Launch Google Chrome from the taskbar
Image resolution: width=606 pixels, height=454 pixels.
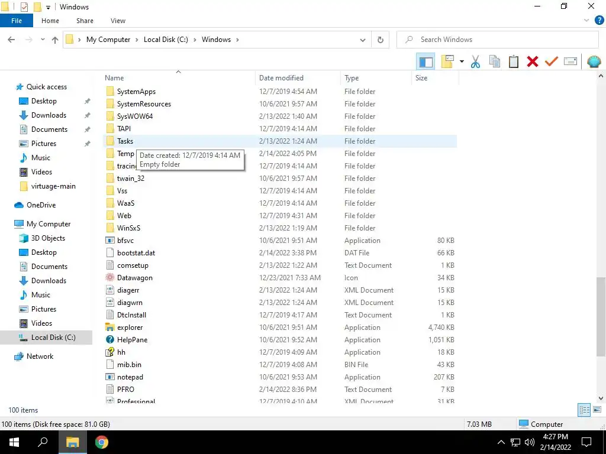[x=102, y=442]
